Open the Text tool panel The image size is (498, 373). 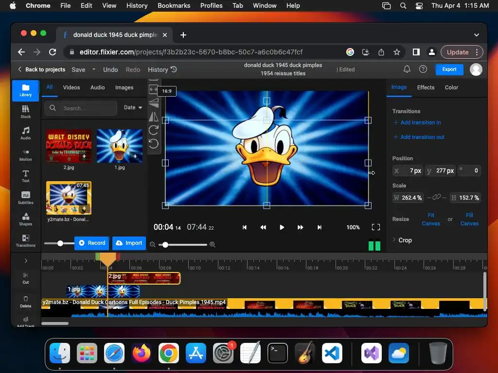pyautogui.click(x=25, y=176)
